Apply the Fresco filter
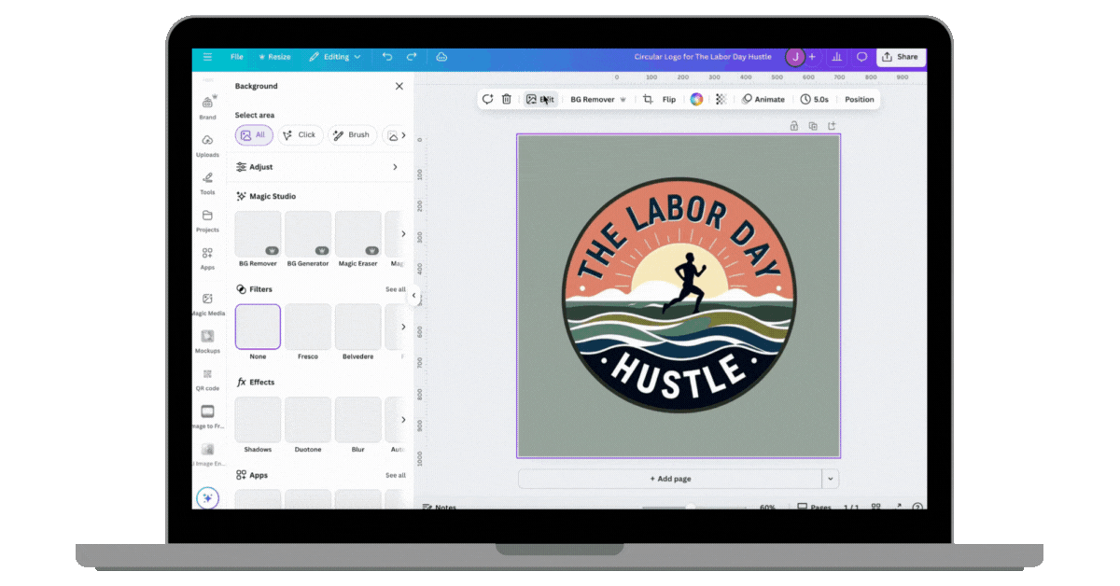This screenshot has height=586, width=1120. click(308, 327)
